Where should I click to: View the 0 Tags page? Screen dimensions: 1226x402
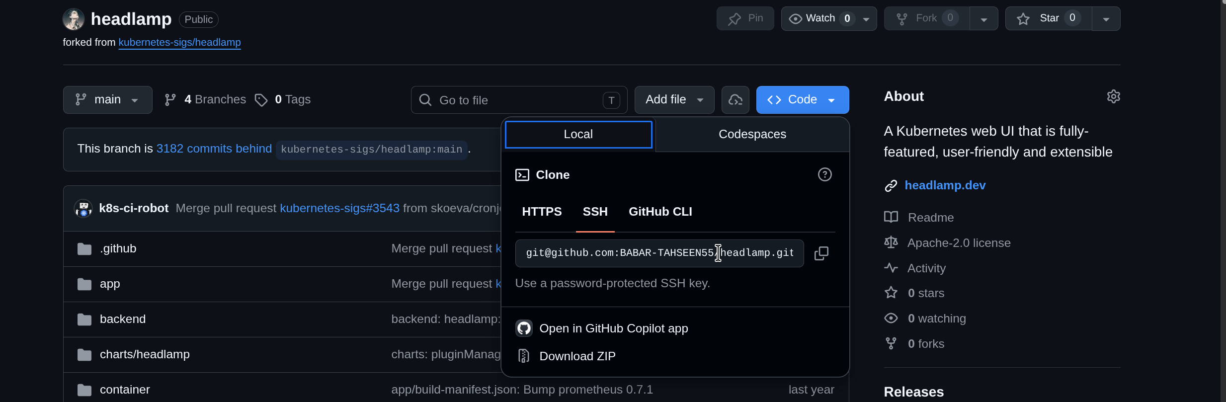(x=282, y=100)
